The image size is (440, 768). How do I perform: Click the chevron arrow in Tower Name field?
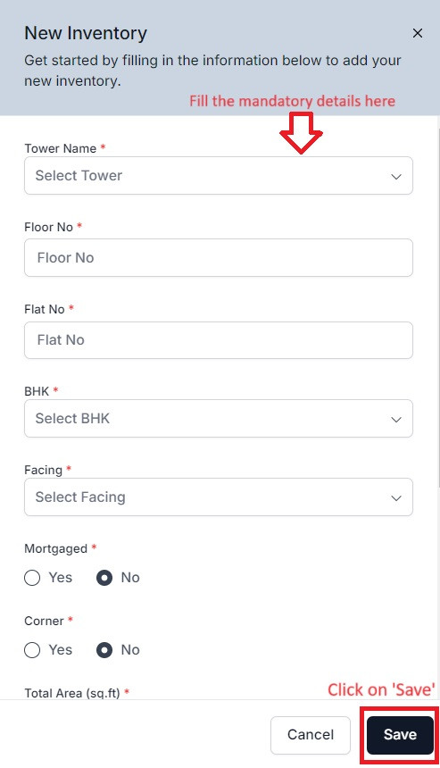coord(396,176)
